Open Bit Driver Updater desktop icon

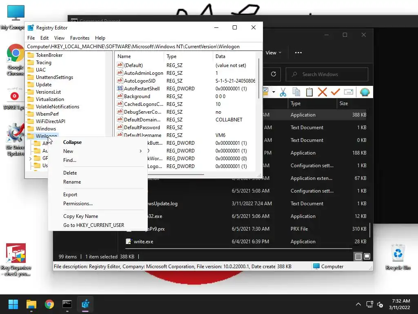point(15,139)
